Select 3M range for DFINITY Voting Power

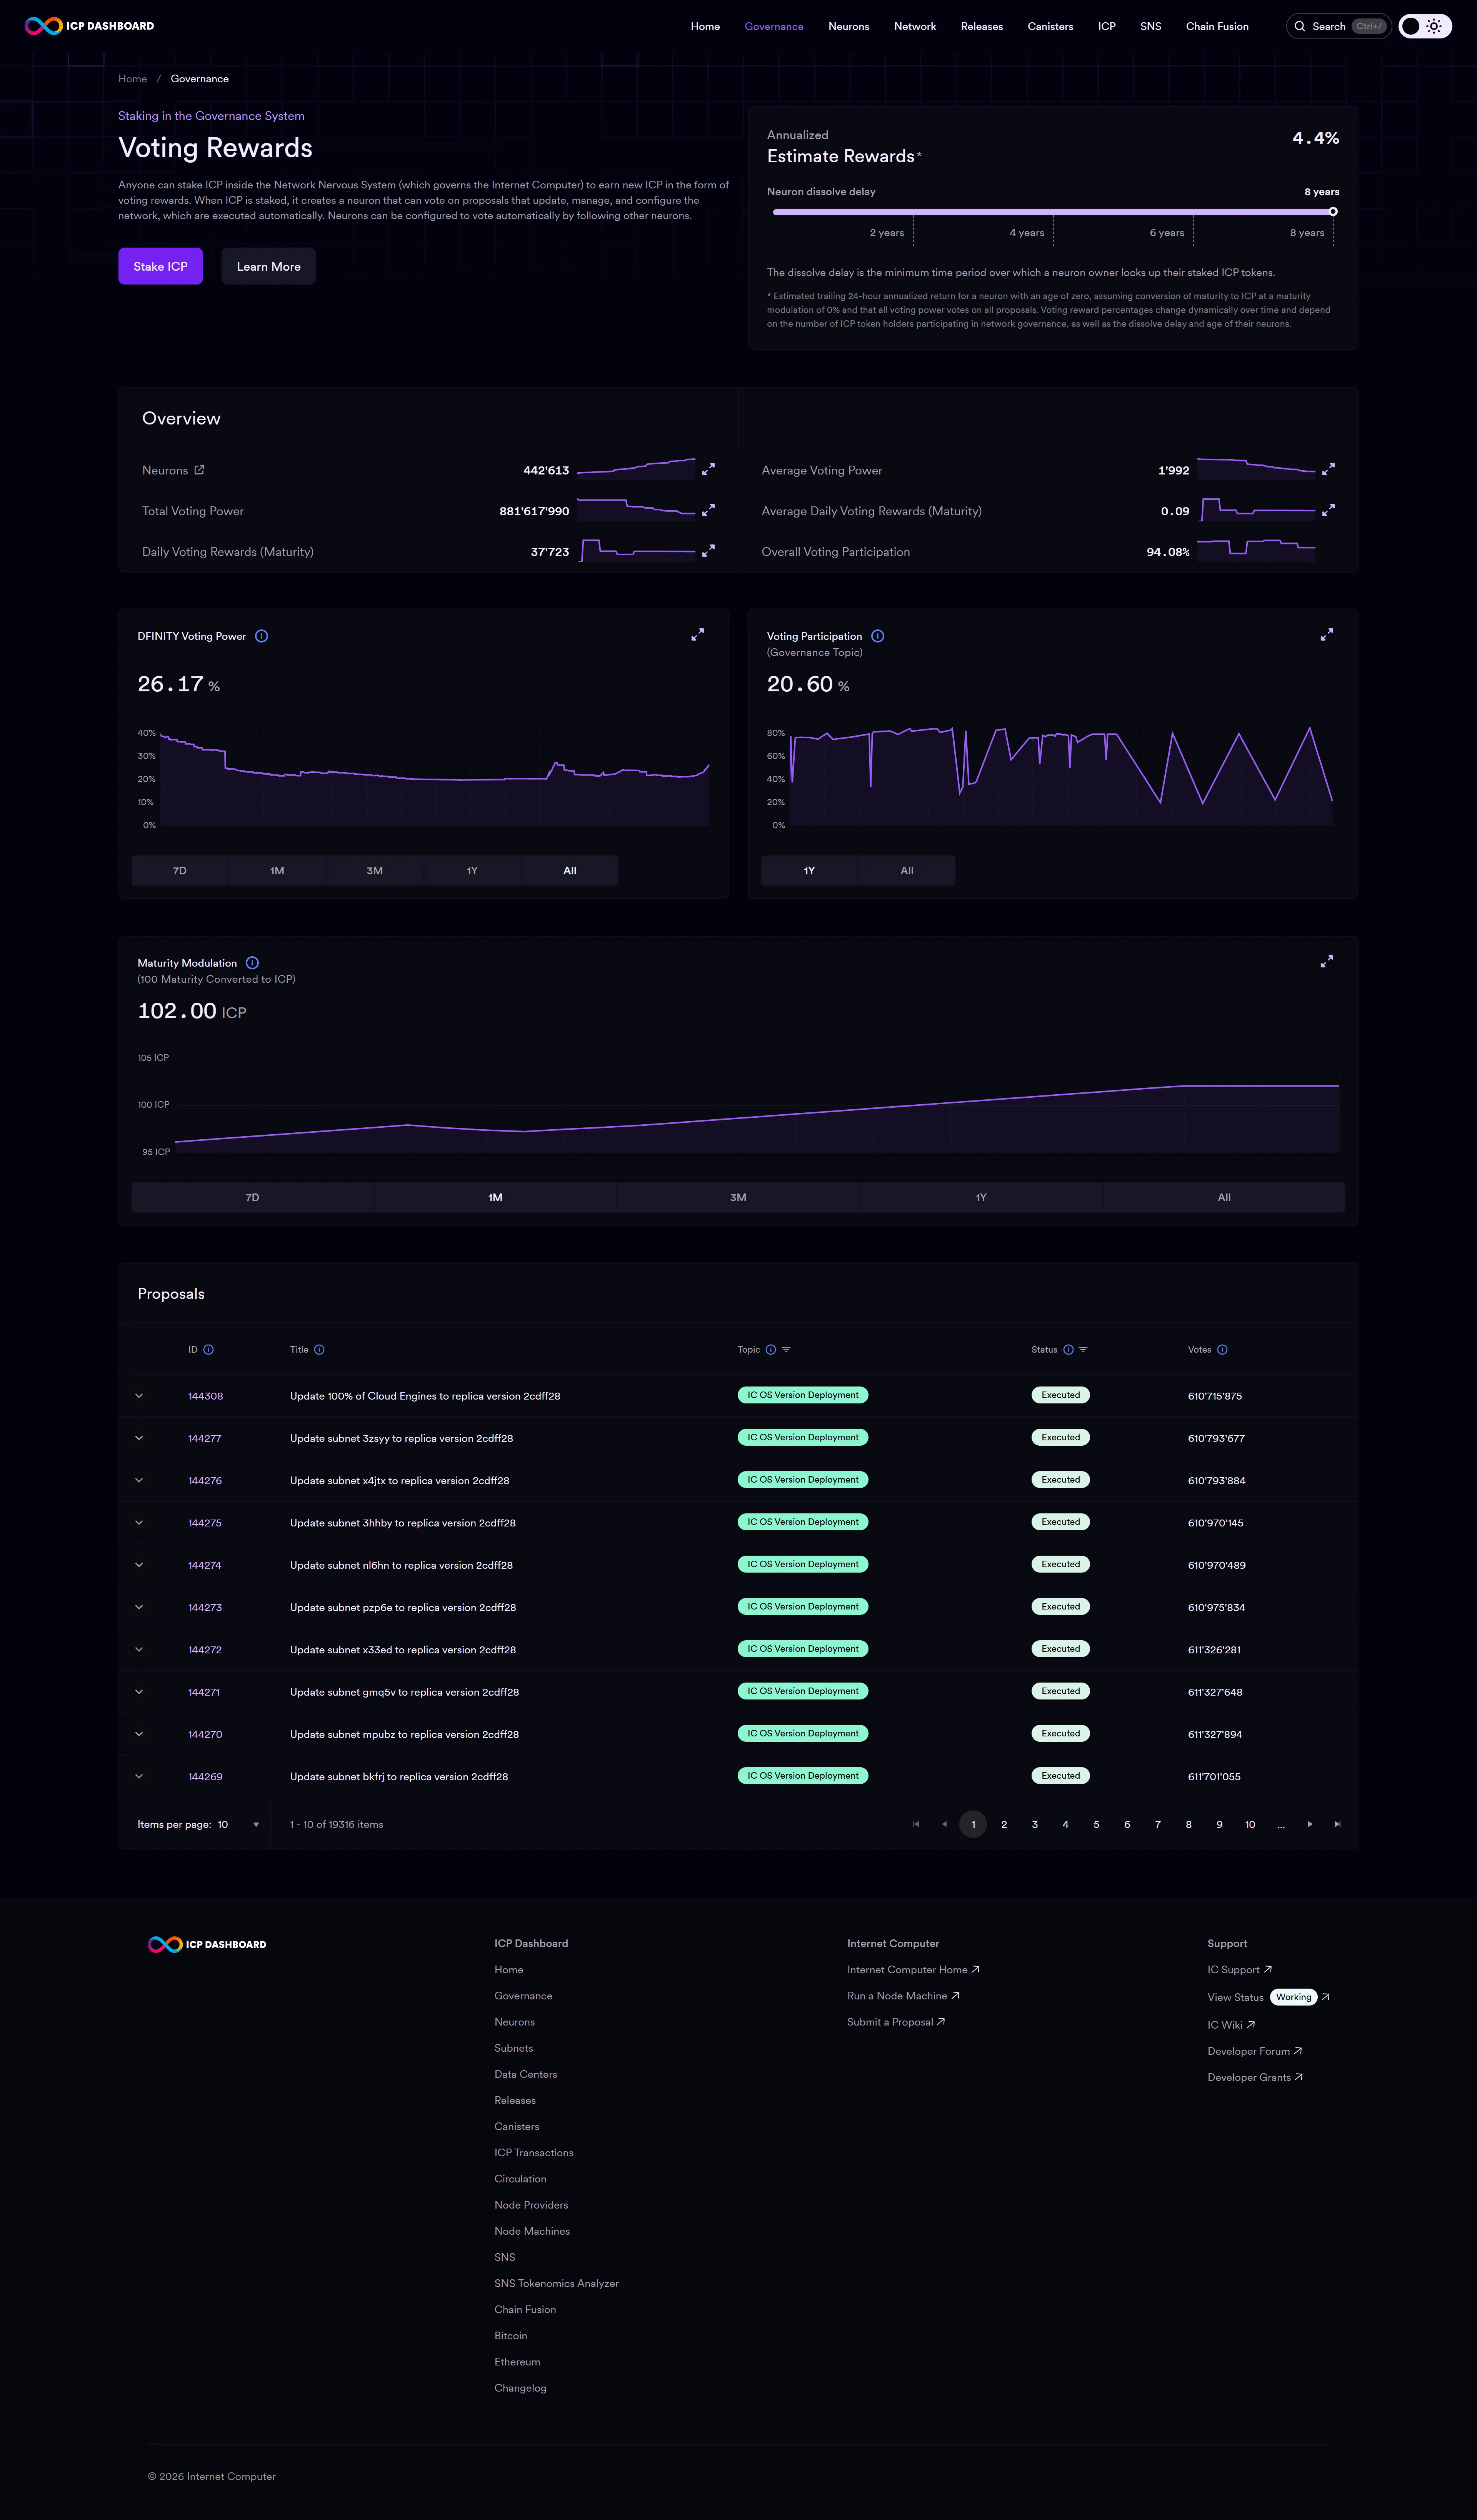(374, 871)
